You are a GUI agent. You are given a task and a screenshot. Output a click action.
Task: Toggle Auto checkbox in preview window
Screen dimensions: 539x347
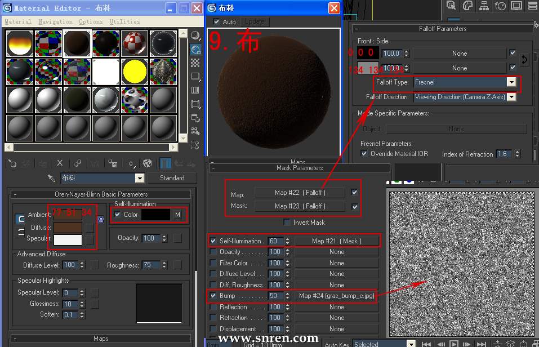pyautogui.click(x=216, y=21)
